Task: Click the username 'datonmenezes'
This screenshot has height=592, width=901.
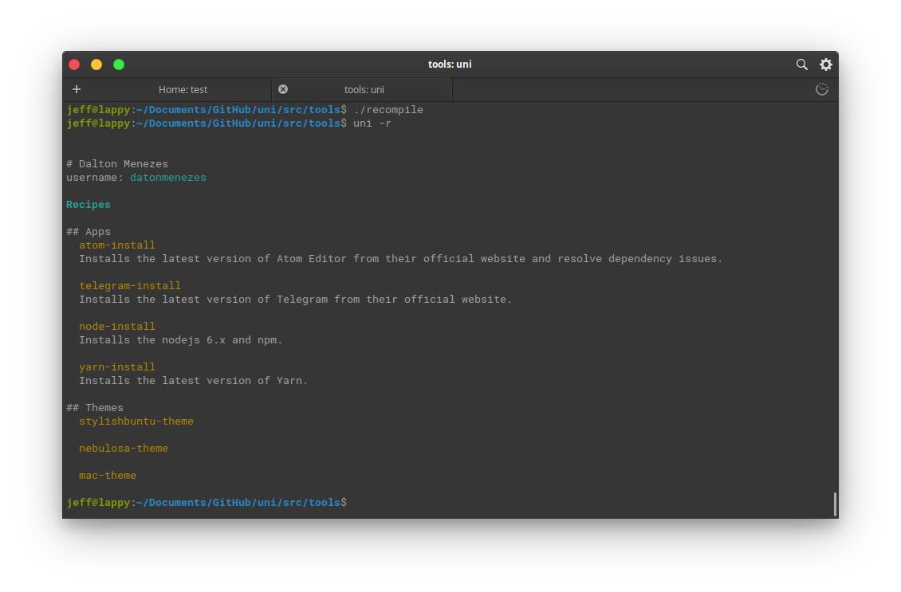Action: [x=167, y=178]
